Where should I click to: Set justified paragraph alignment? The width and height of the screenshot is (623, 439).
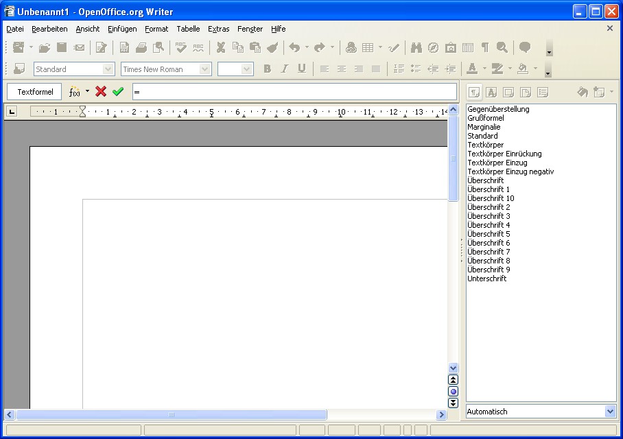[x=376, y=69]
